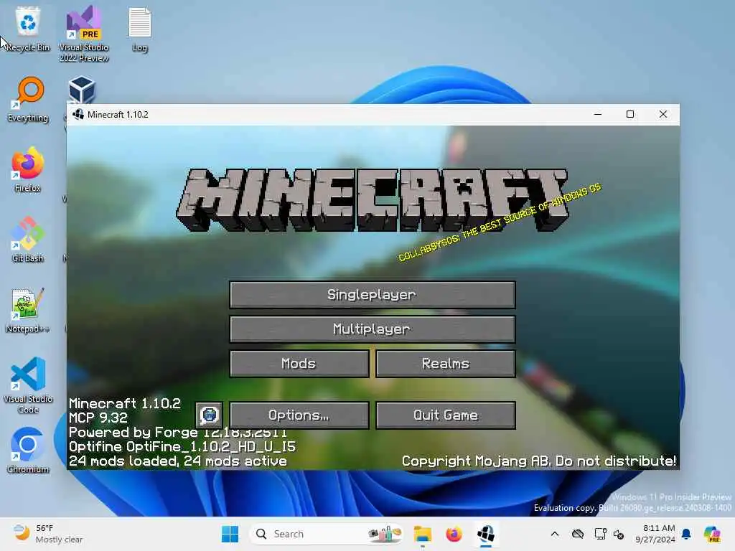Click the VirtualBox cube desktop icon
Viewport: 735px width, 551px height.
(82, 90)
